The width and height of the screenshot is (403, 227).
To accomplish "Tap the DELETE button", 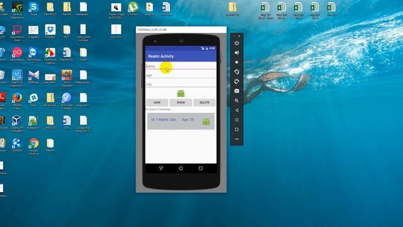I will coord(204,102).
